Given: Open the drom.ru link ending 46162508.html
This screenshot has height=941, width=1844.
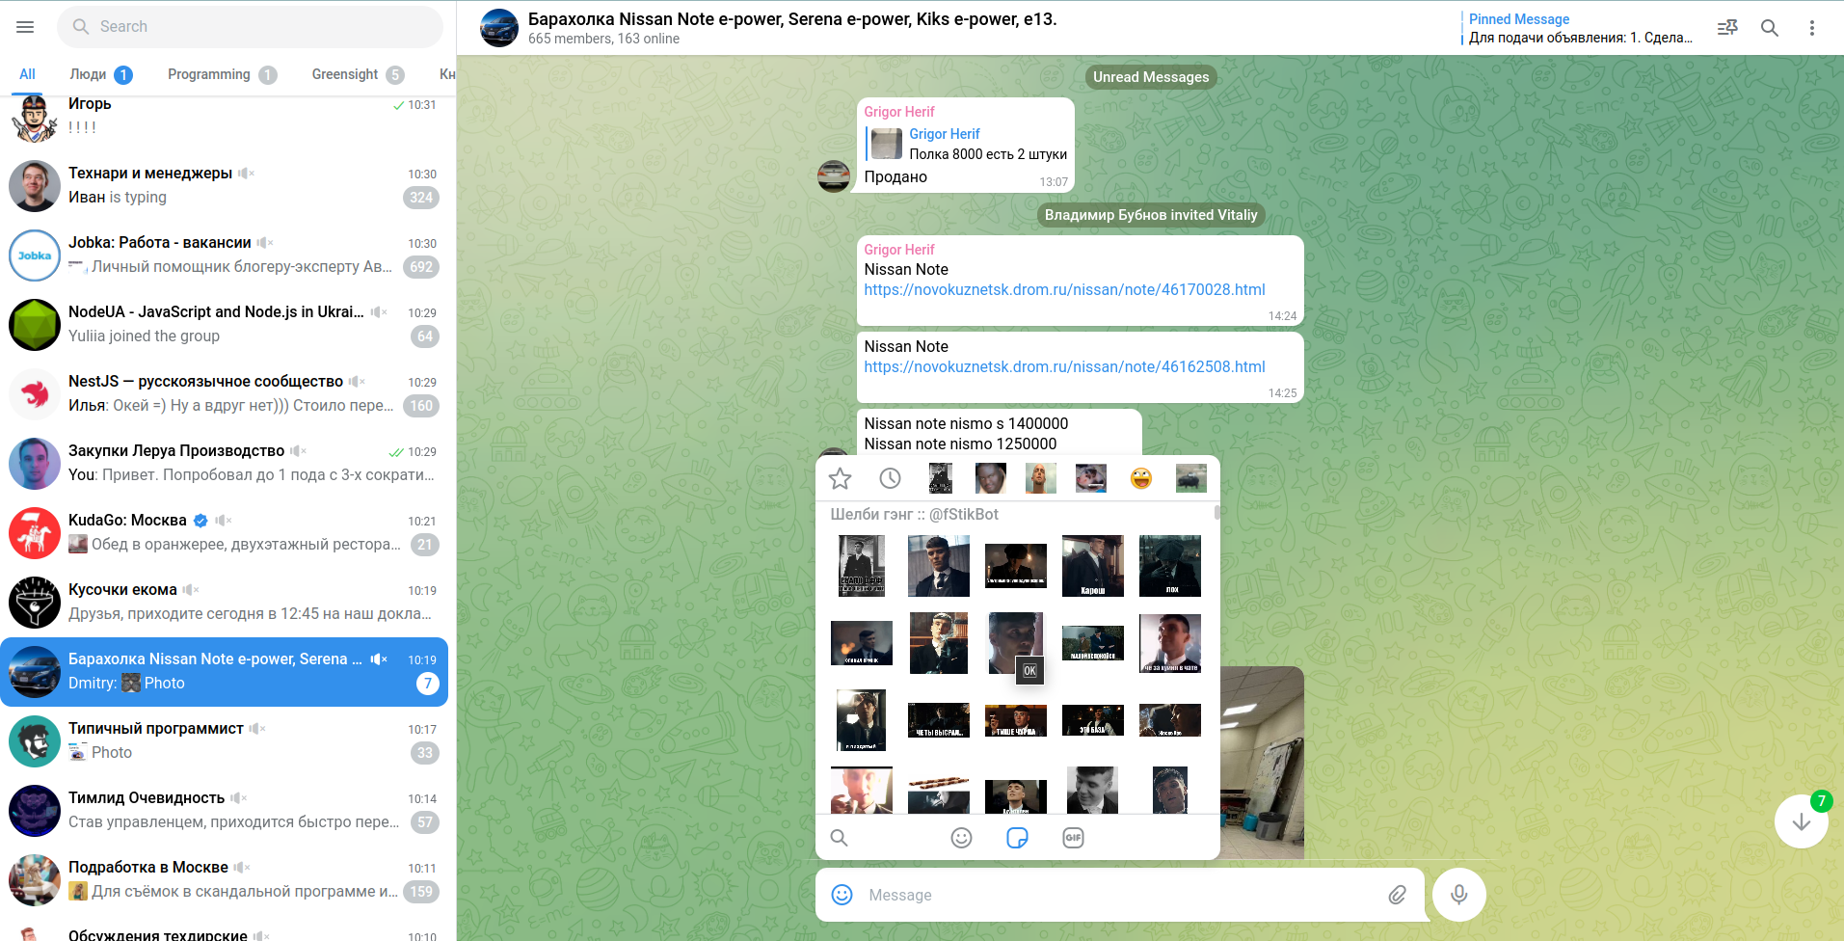Looking at the screenshot, I should (1064, 367).
